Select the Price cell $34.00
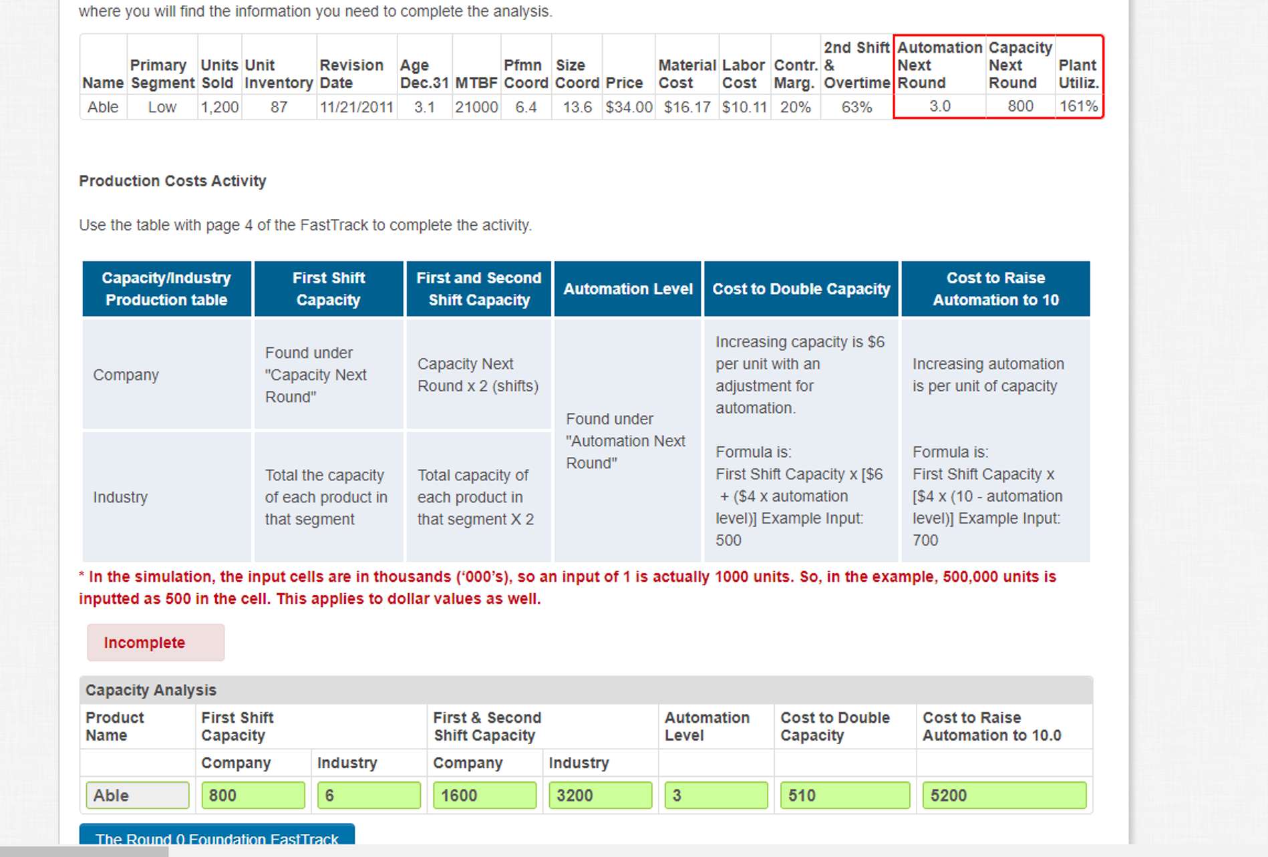 point(629,107)
